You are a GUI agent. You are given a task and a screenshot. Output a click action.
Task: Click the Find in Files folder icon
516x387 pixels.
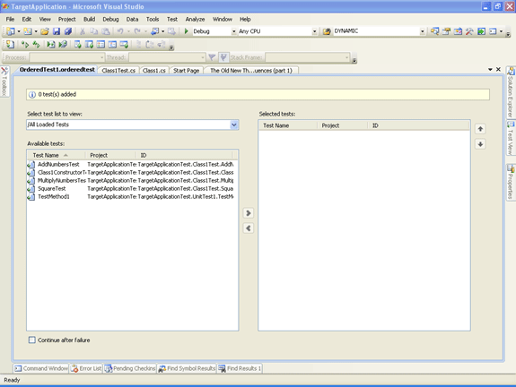327,31
